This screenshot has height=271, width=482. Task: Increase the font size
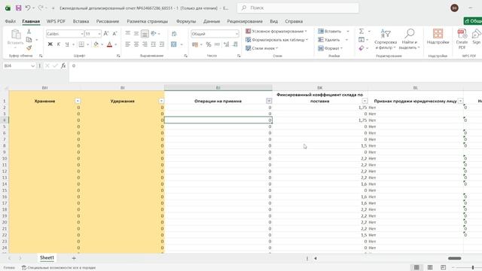(105, 33)
